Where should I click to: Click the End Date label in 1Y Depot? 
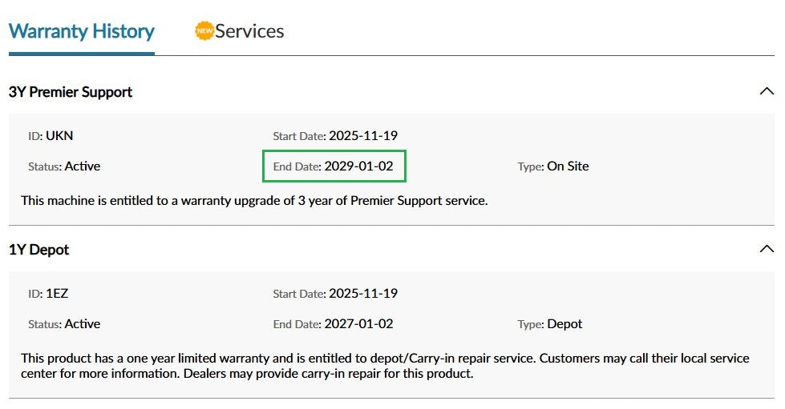tap(296, 324)
